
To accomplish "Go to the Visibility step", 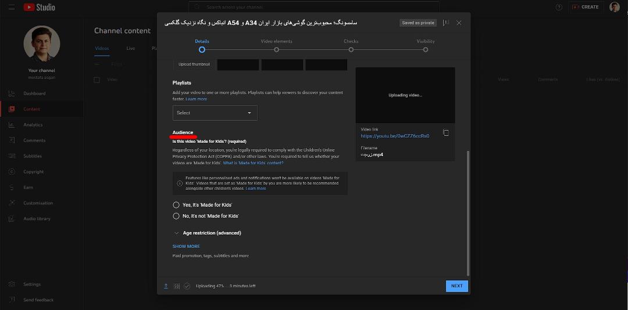I will coord(425,46).
